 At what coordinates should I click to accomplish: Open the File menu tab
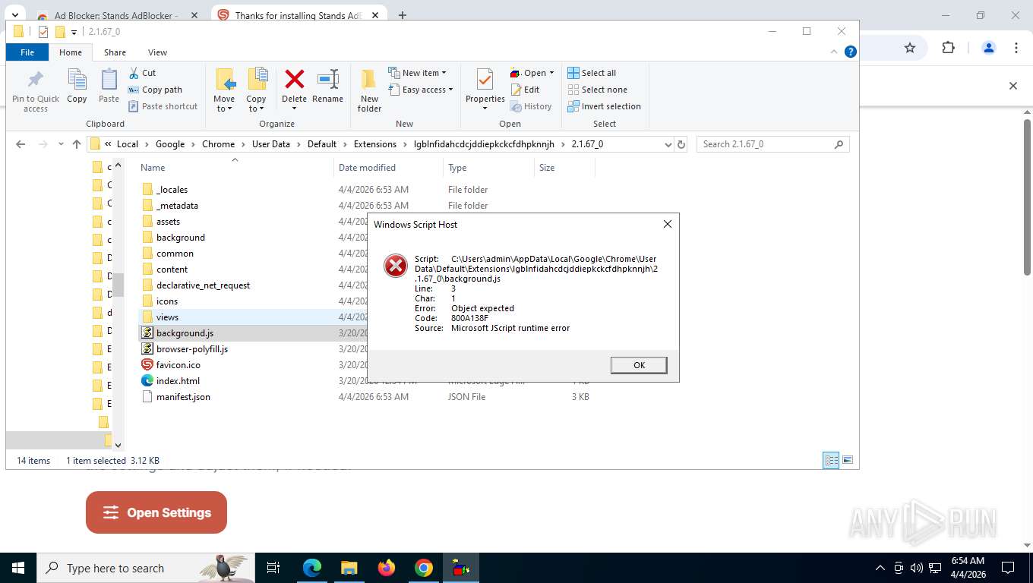(x=27, y=52)
